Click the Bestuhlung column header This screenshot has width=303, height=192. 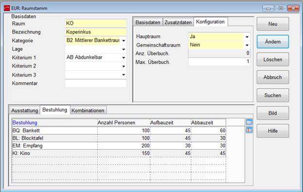[x=55, y=123]
